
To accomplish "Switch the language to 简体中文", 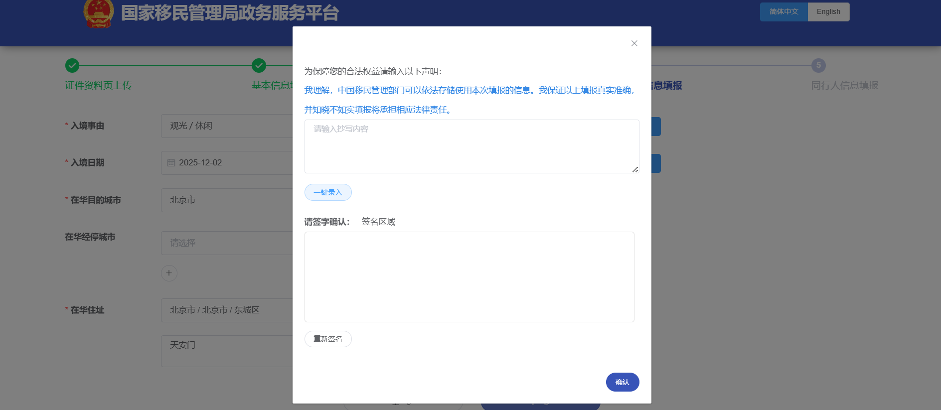I will [x=784, y=11].
